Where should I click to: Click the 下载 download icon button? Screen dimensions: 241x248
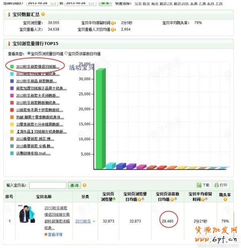tap(203, 185)
